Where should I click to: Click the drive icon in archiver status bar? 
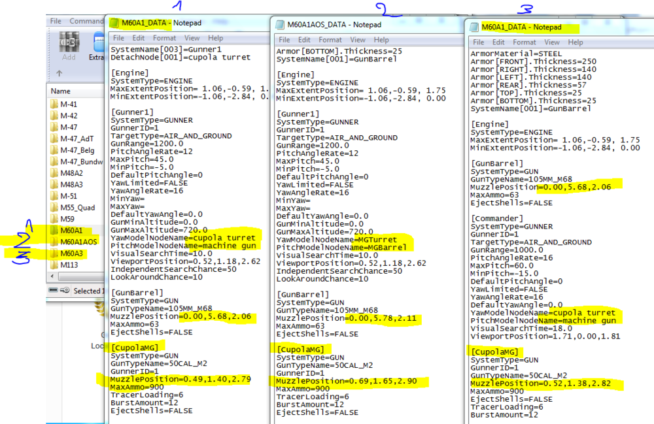pyautogui.click(x=54, y=290)
